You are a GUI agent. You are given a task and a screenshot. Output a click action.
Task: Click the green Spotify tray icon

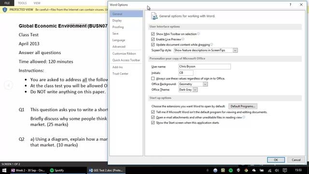[231, 170]
